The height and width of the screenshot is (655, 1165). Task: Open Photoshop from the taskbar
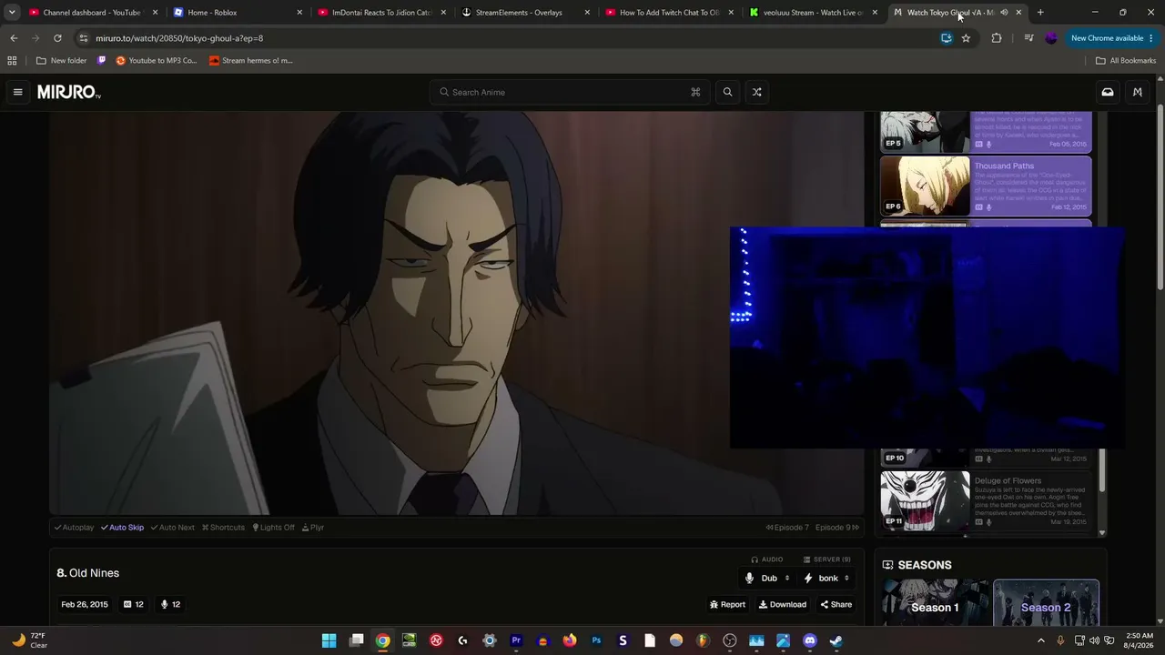click(596, 640)
